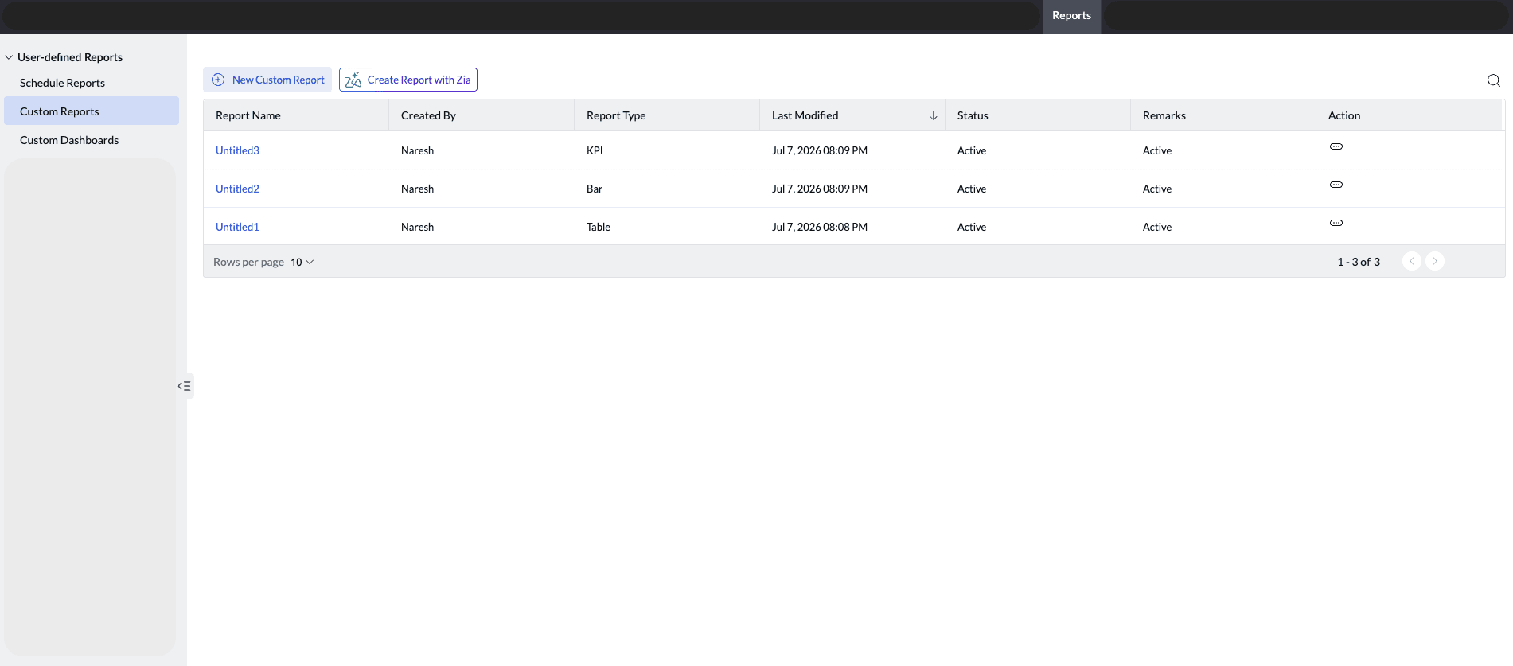Click Jul 7, 2026 08:08 PM date
This screenshot has width=1513, height=666.
(820, 227)
